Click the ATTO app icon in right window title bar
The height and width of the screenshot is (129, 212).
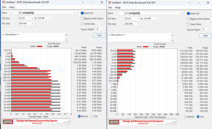(110, 2)
